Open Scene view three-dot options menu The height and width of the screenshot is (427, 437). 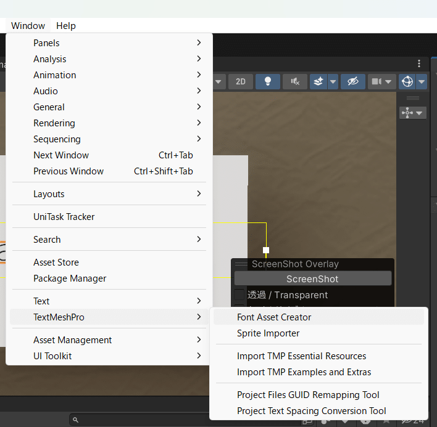[419, 63]
